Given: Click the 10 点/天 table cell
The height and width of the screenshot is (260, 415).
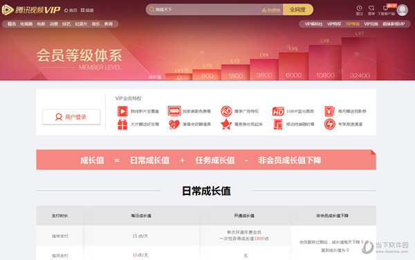Looking at the screenshot, I should tap(140, 255).
